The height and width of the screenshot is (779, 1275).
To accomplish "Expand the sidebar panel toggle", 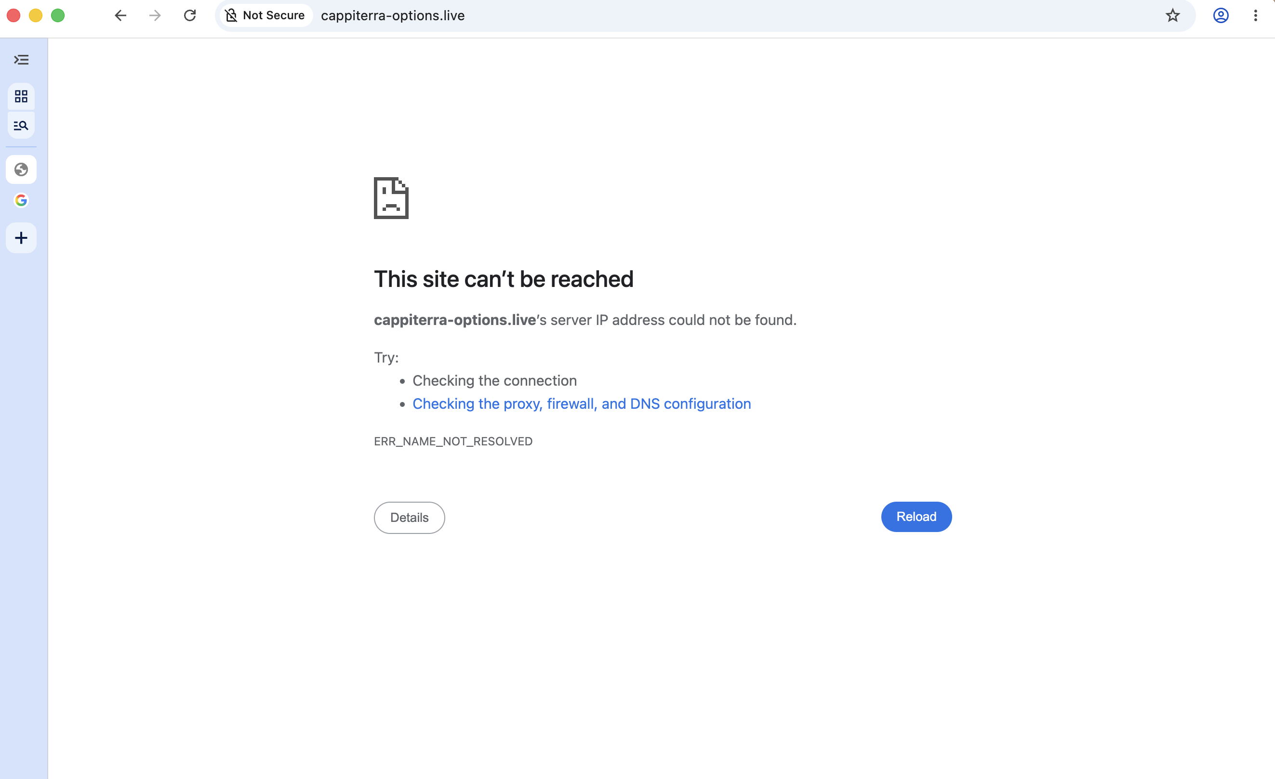I will (21, 60).
